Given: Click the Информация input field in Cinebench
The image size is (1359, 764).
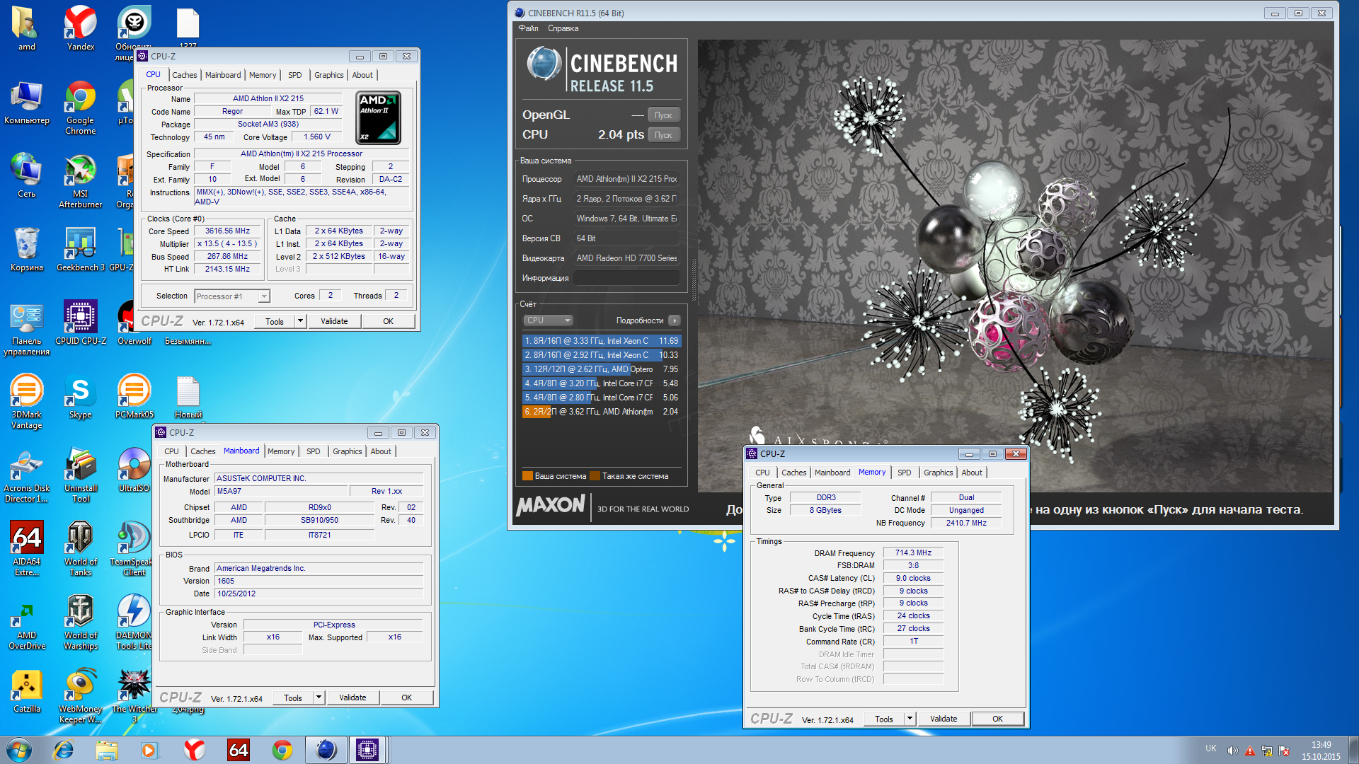Looking at the screenshot, I should coord(626,278).
